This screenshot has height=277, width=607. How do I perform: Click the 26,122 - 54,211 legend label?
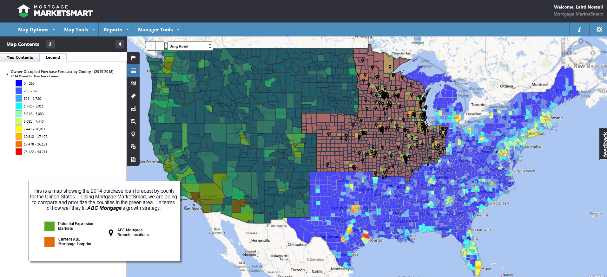tap(36, 152)
